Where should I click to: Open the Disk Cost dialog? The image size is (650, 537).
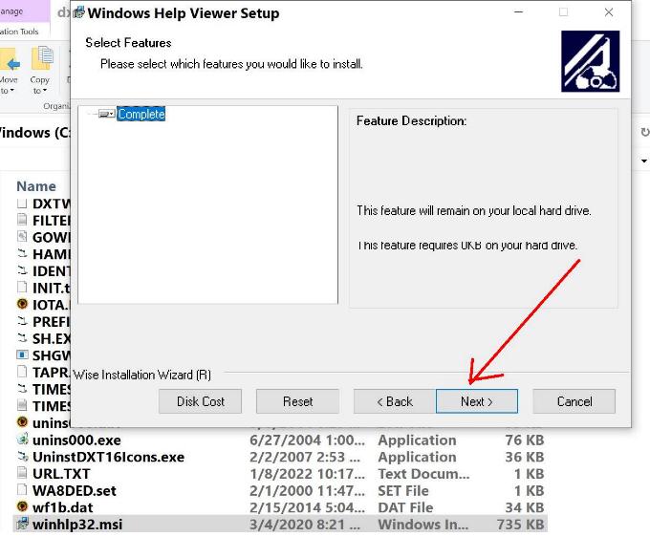point(200,401)
